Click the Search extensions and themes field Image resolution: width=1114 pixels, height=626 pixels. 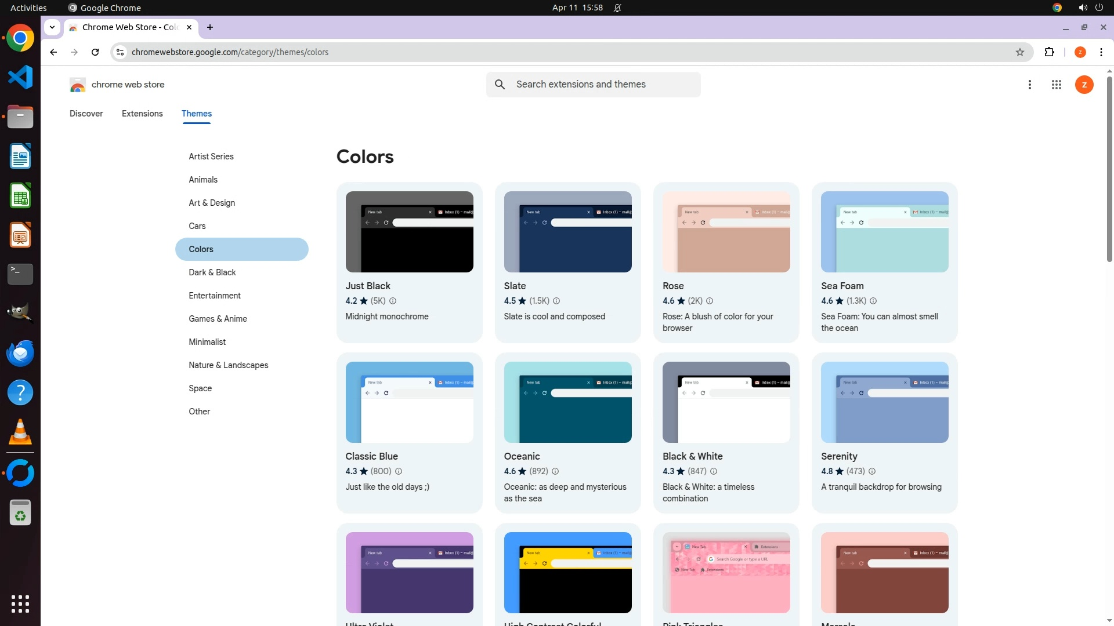coord(603,85)
